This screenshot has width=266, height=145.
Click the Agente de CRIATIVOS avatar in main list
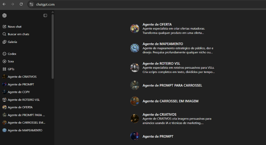click(135, 118)
